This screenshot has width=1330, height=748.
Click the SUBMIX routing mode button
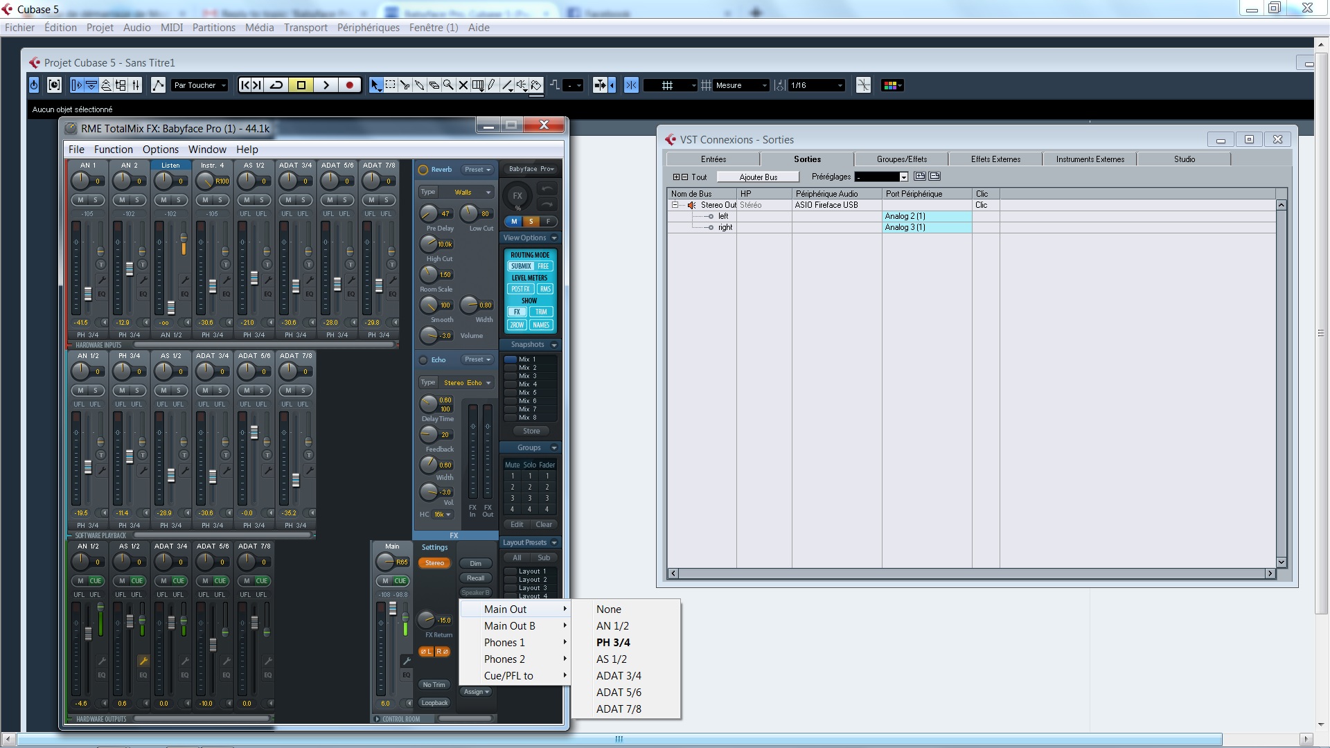pos(521,267)
